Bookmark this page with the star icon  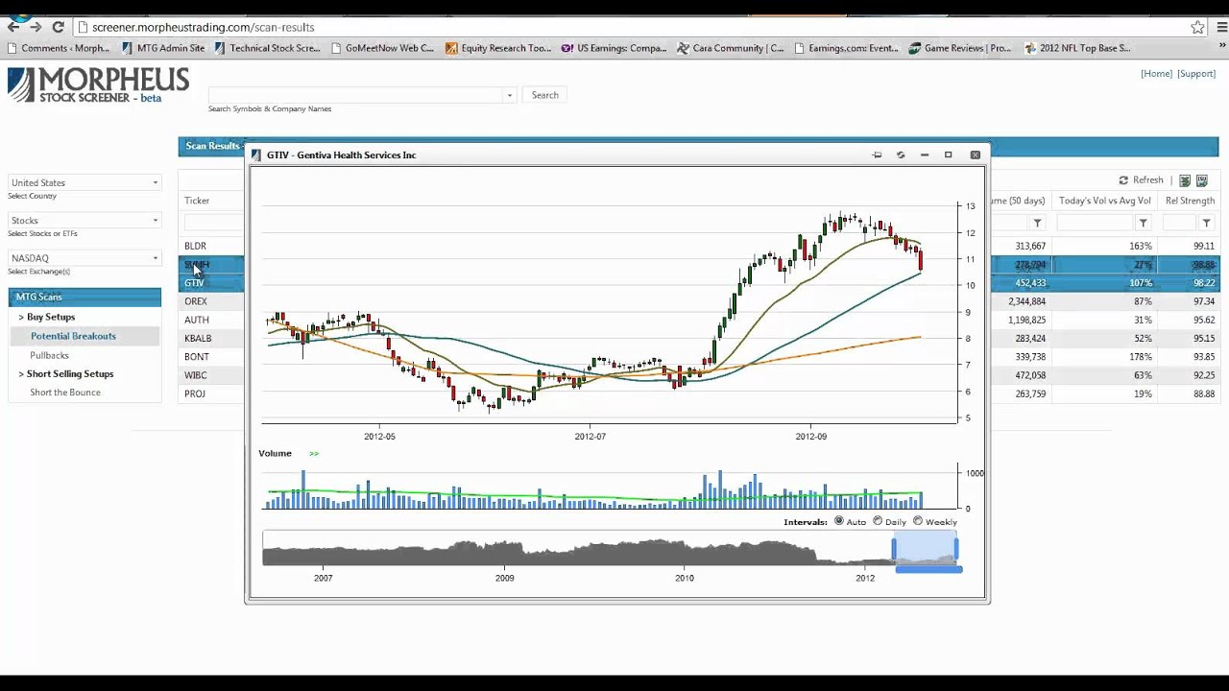tap(1197, 27)
